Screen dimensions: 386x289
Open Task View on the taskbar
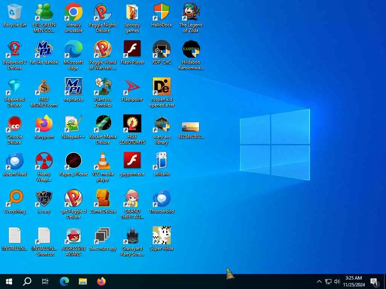coord(45,281)
